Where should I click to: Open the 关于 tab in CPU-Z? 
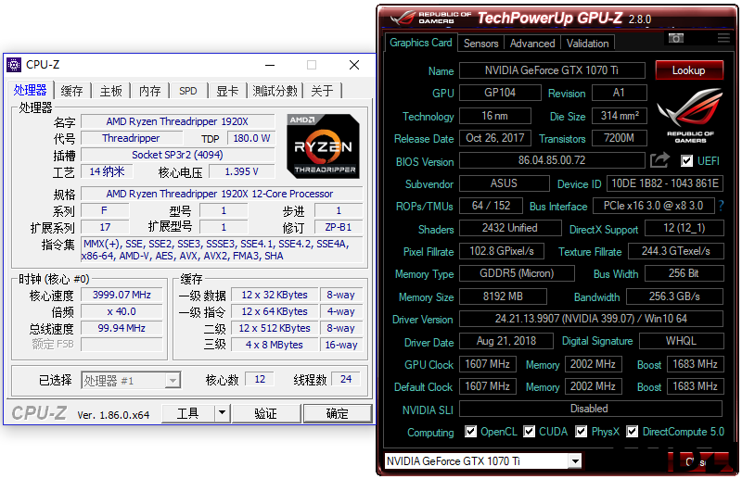[x=322, y=90]
